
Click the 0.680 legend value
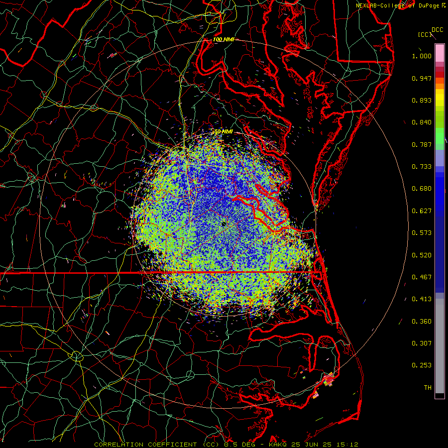[422, 189]
